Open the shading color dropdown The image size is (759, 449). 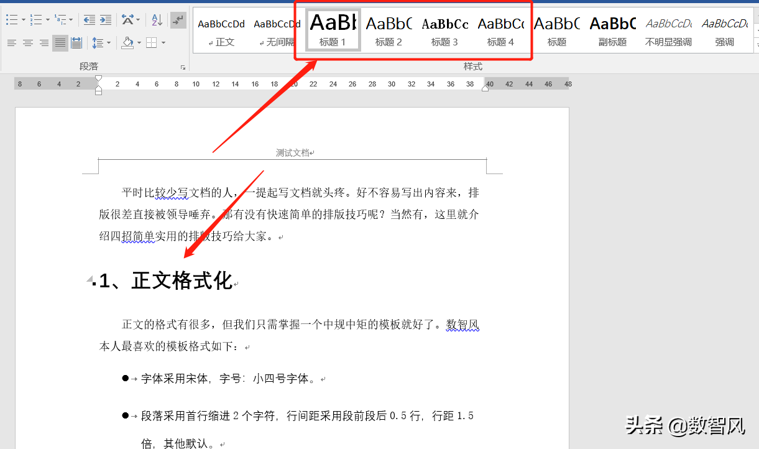[139, 44]
